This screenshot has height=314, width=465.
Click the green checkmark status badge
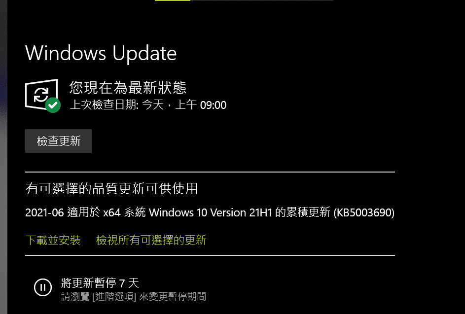click(53, 105)
